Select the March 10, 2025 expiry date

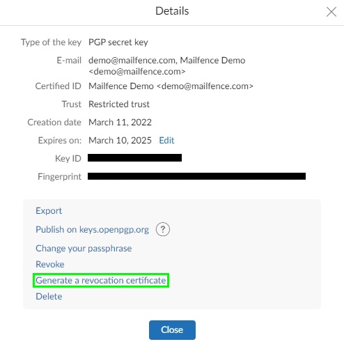pyautogui.click(x=120, y=141)
